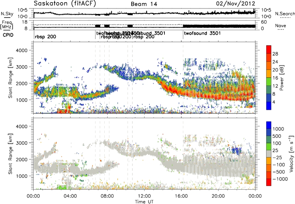295x204 pixels.
Task: Click the "08:00" time axis label
Action: point(107,196)
